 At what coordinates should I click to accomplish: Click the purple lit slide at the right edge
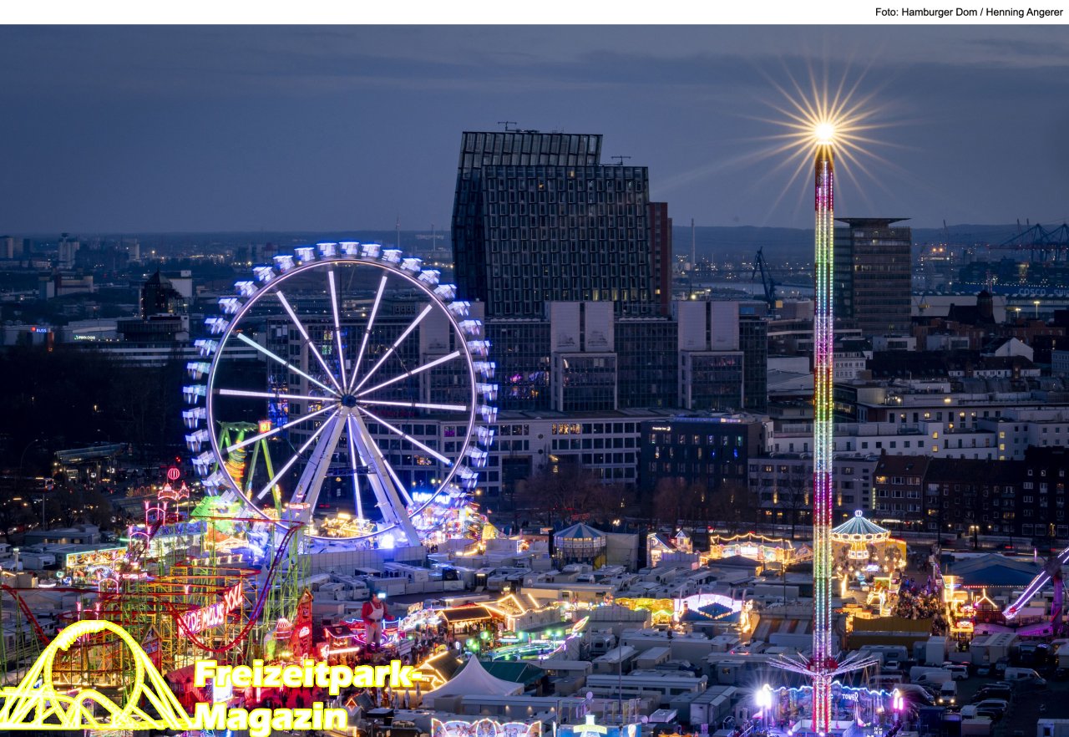(x=1037, y=585)
